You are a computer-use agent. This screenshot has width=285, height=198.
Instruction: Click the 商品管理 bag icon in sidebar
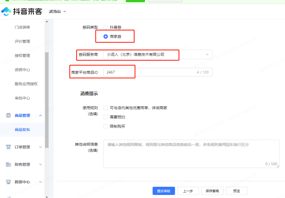tap(9, 115)
